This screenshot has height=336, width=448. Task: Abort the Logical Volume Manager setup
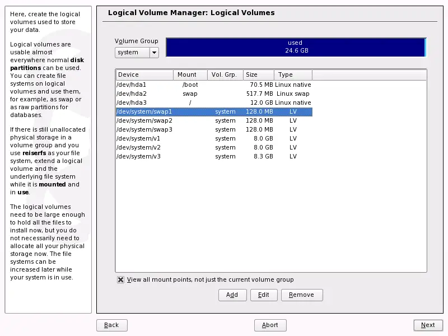270,325
